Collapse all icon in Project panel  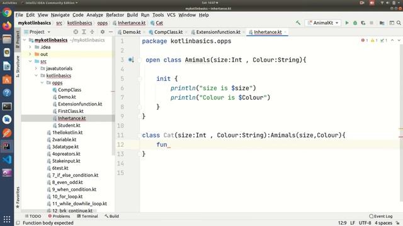92,32
